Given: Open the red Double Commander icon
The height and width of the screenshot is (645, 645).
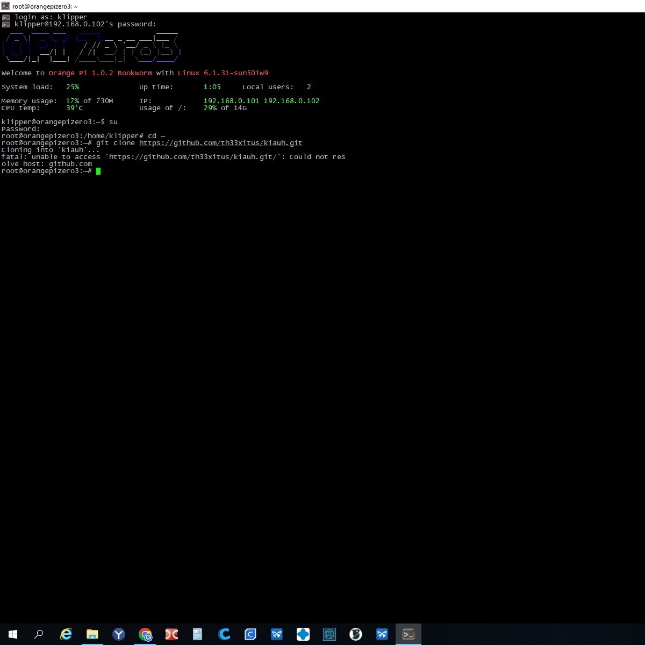Looking at the screenshot, I should click(171, 634).
